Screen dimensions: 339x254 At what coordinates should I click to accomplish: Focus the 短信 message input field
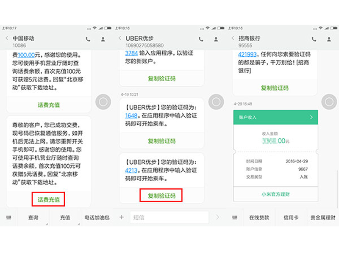[x=169, y=217]
